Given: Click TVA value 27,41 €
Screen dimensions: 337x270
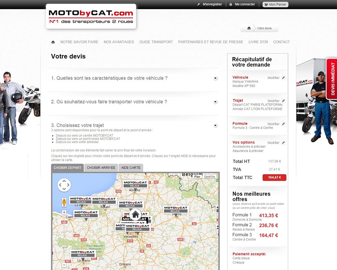Looking at the screenshot, I should (x=274, y=169).
